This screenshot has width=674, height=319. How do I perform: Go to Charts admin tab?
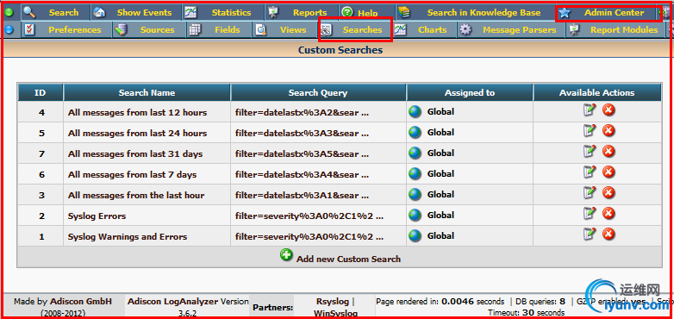[x=433, y=30]
